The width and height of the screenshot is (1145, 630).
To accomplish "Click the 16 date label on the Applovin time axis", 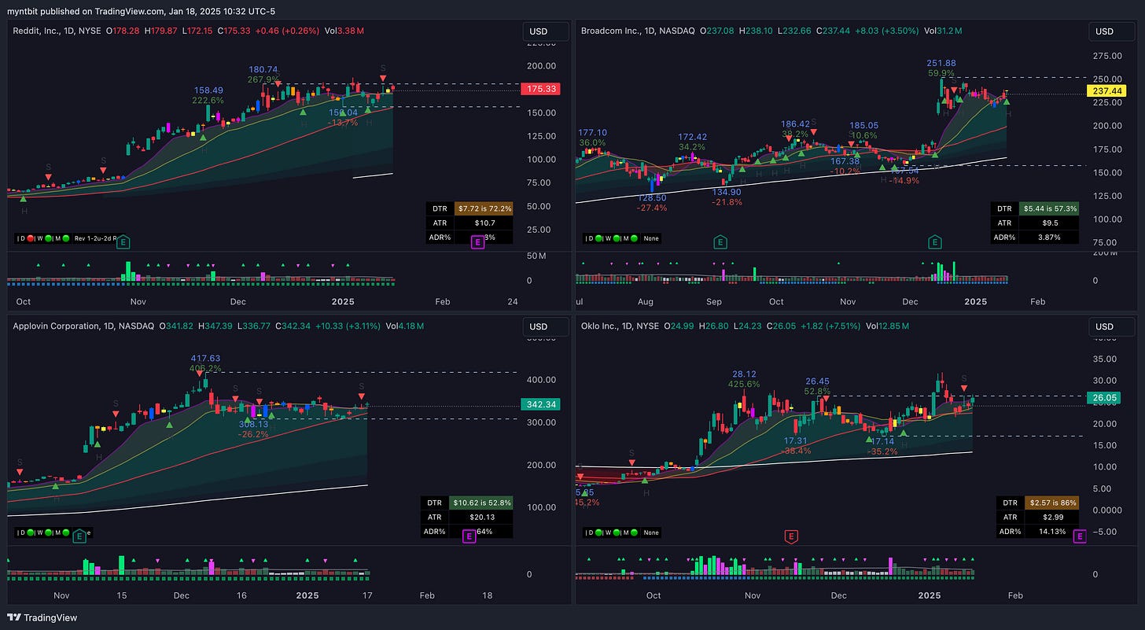I will point(241,596).
